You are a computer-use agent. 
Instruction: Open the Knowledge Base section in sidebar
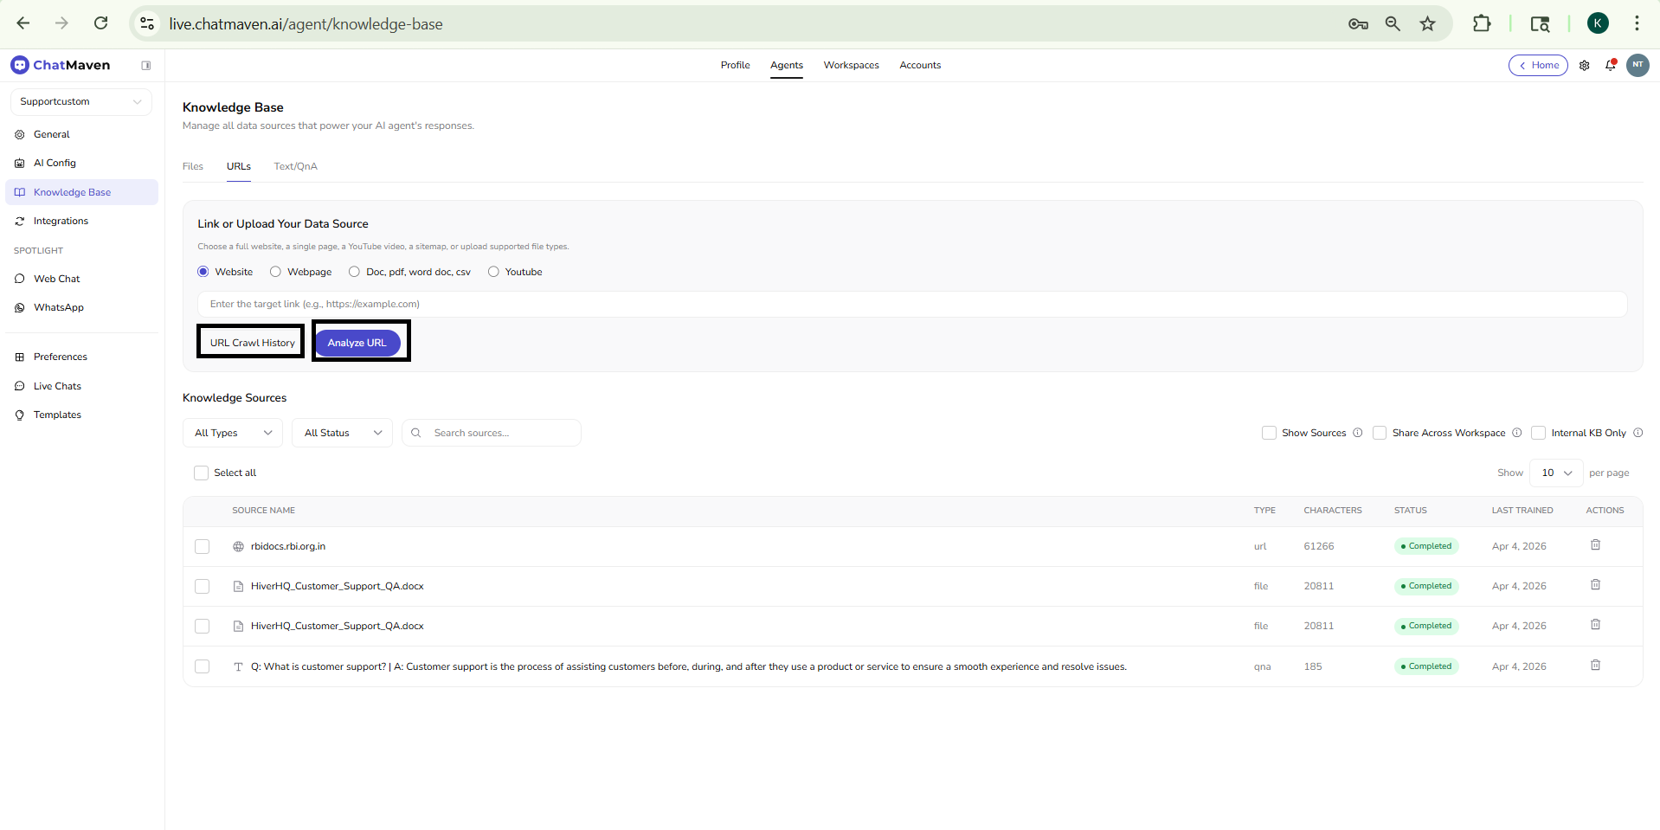73,192
